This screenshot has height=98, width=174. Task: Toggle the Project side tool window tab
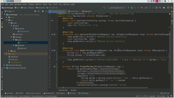(x=2, y=15)
